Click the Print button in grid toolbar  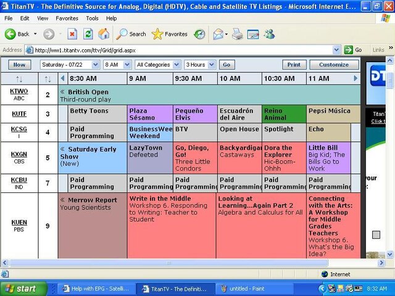[294, 65]
